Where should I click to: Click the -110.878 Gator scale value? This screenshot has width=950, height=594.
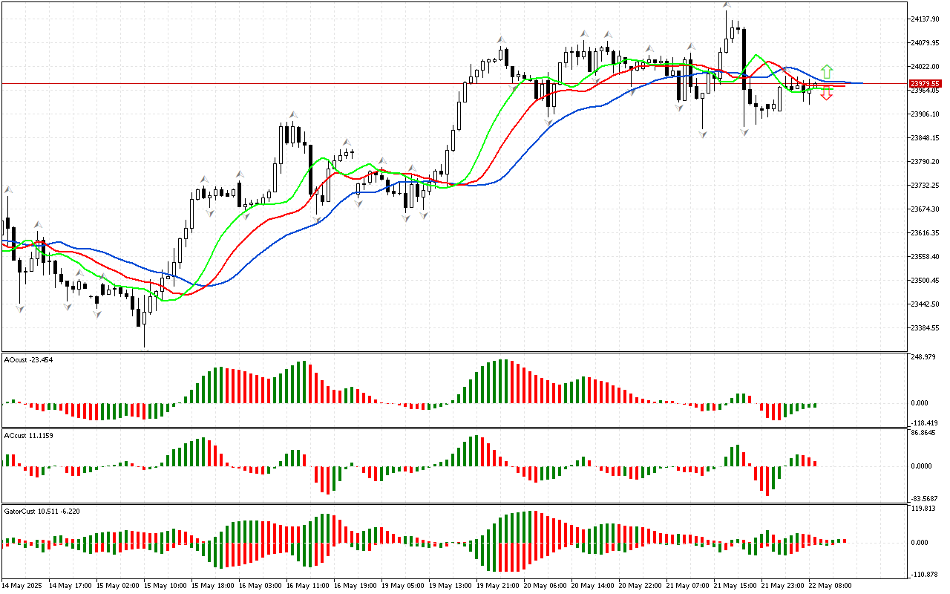click(x=924, y=575)
